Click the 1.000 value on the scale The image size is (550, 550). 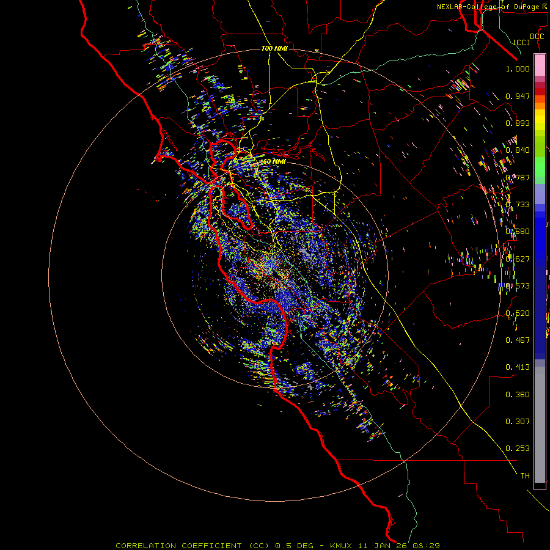(518, 68)
